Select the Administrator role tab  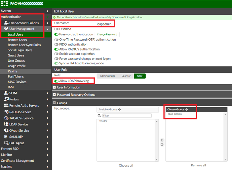[107, 76]
